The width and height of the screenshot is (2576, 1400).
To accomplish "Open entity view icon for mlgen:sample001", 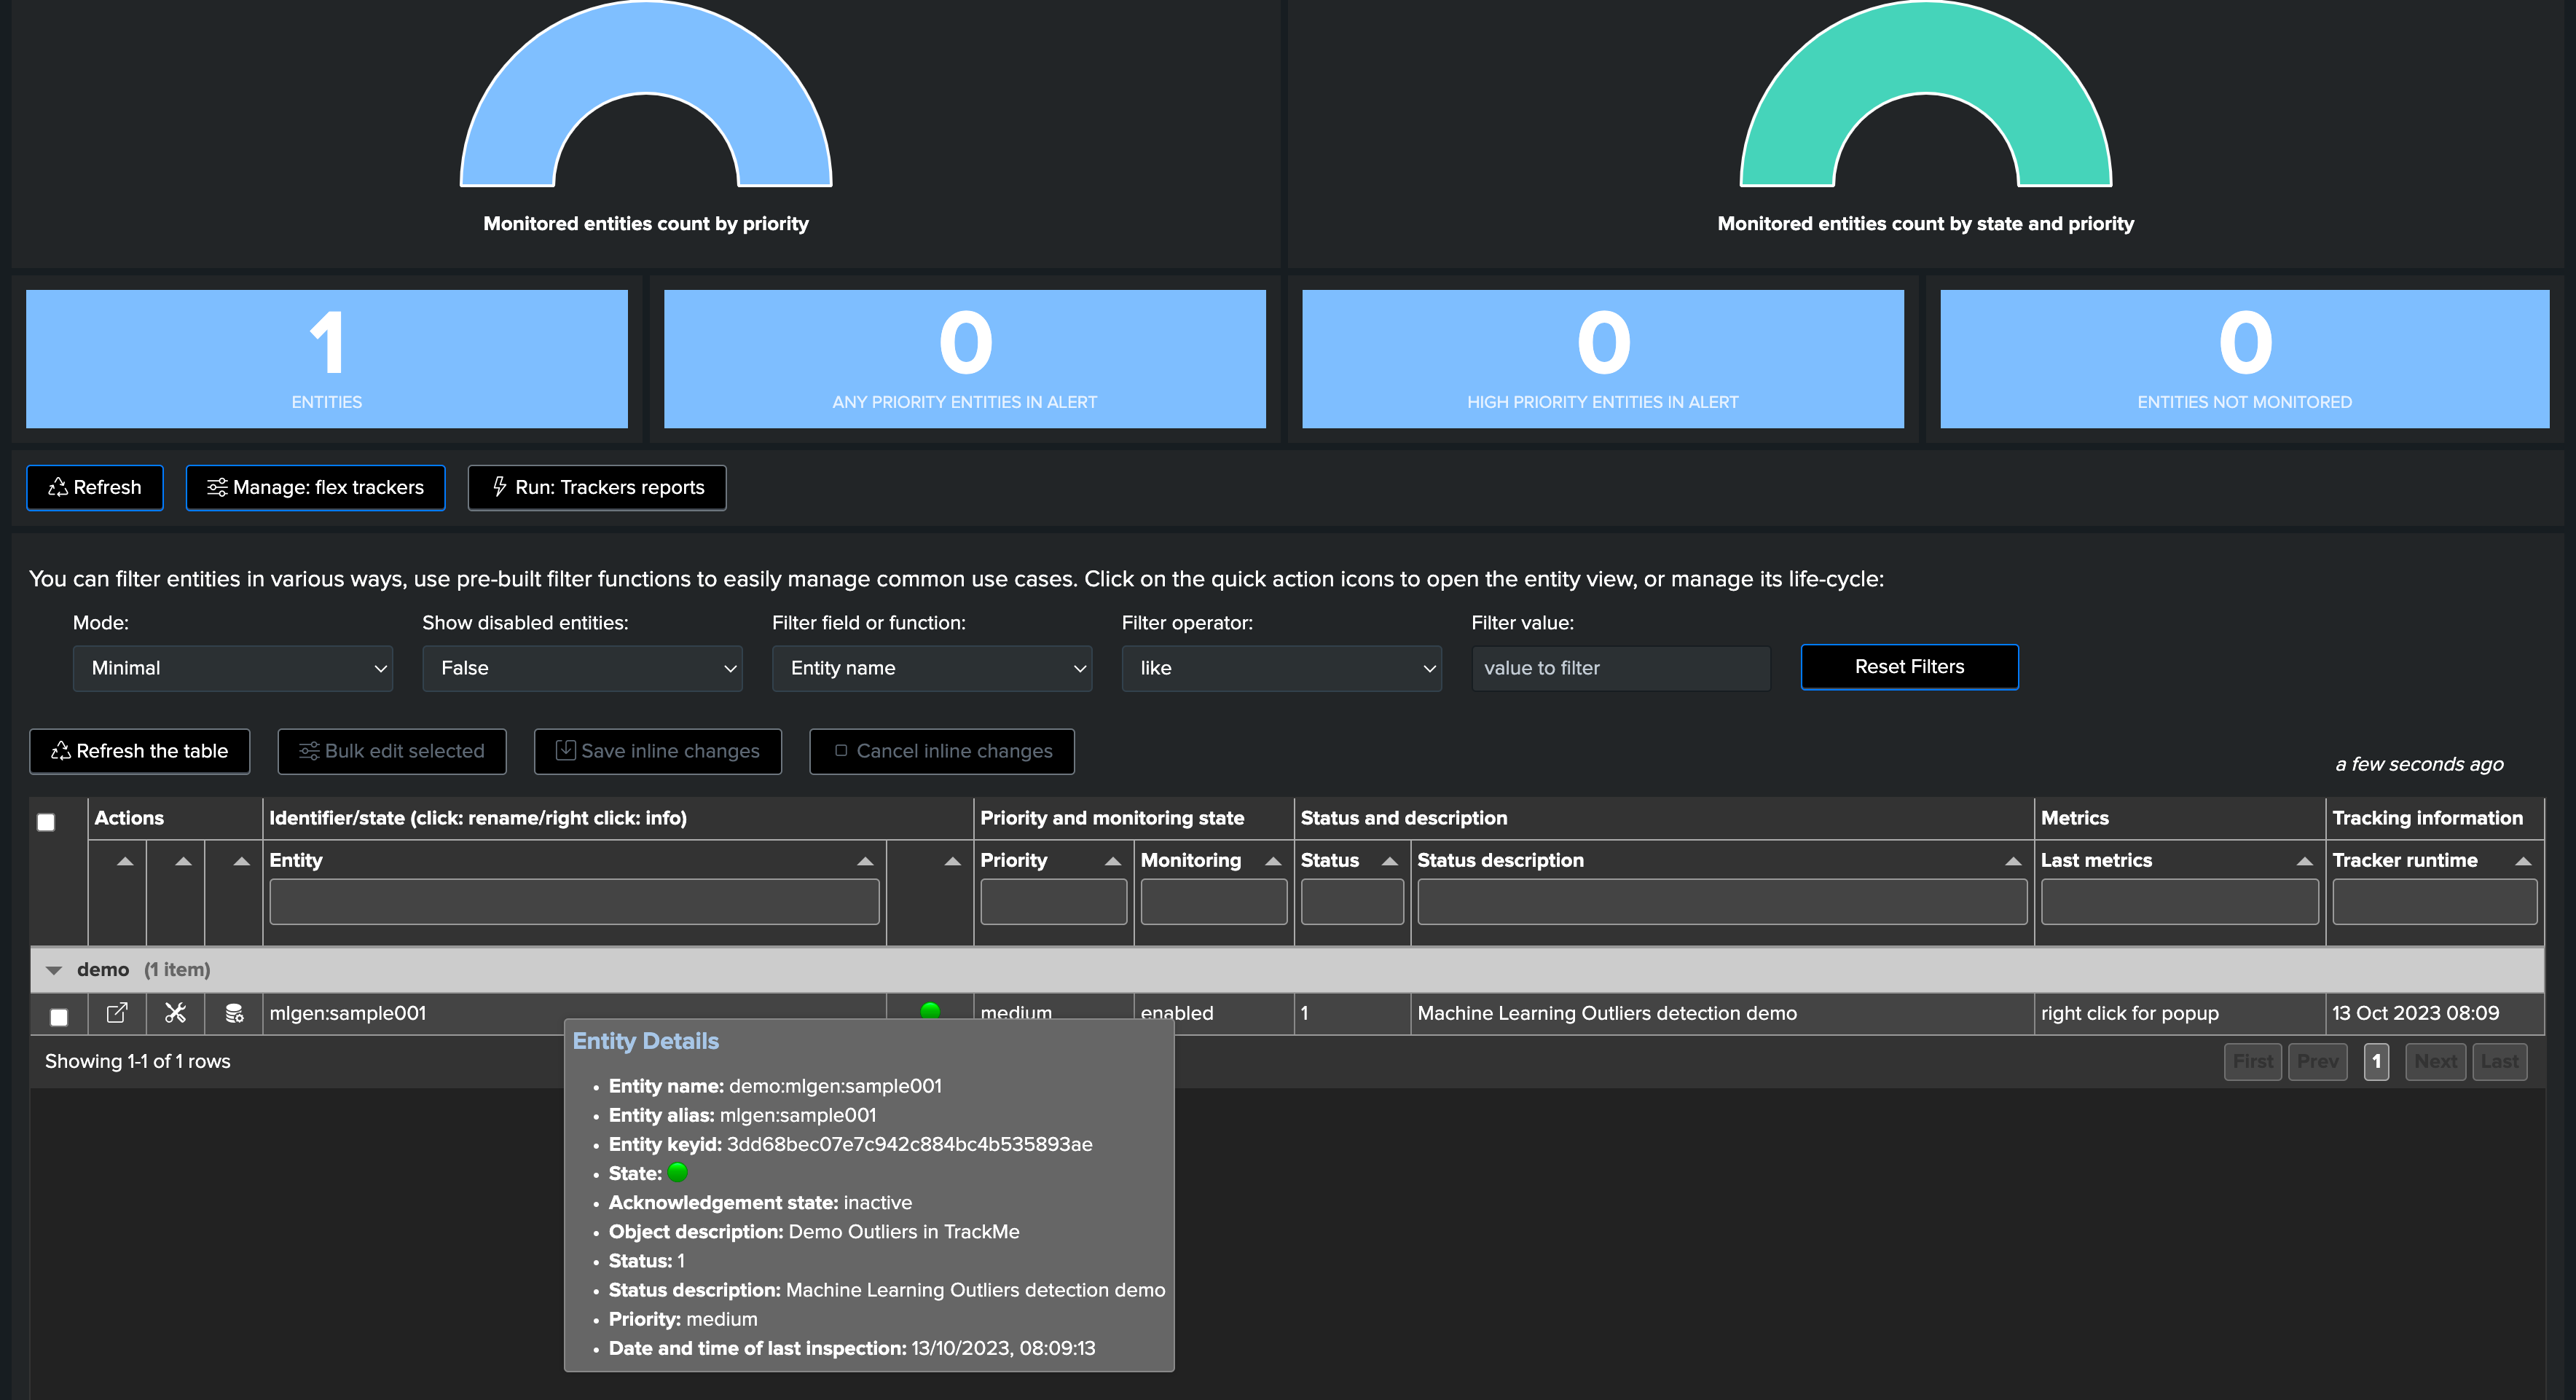I will [117, 1013].
